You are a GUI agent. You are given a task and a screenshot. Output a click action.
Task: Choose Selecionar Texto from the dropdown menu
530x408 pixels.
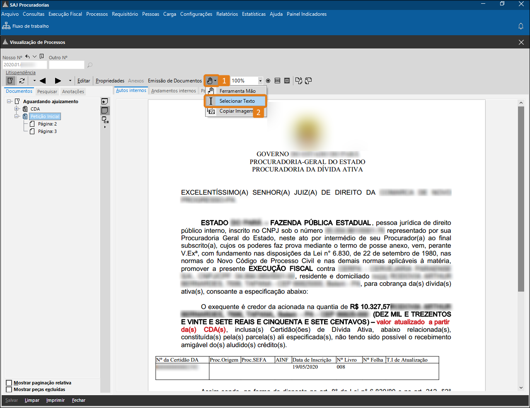[x=237, y=101]
